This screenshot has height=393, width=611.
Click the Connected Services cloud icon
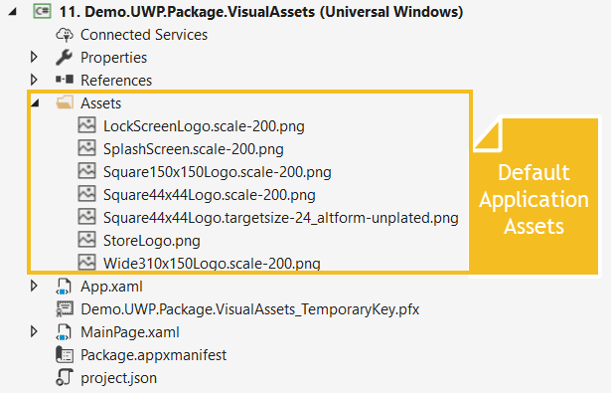coord(65,35)
